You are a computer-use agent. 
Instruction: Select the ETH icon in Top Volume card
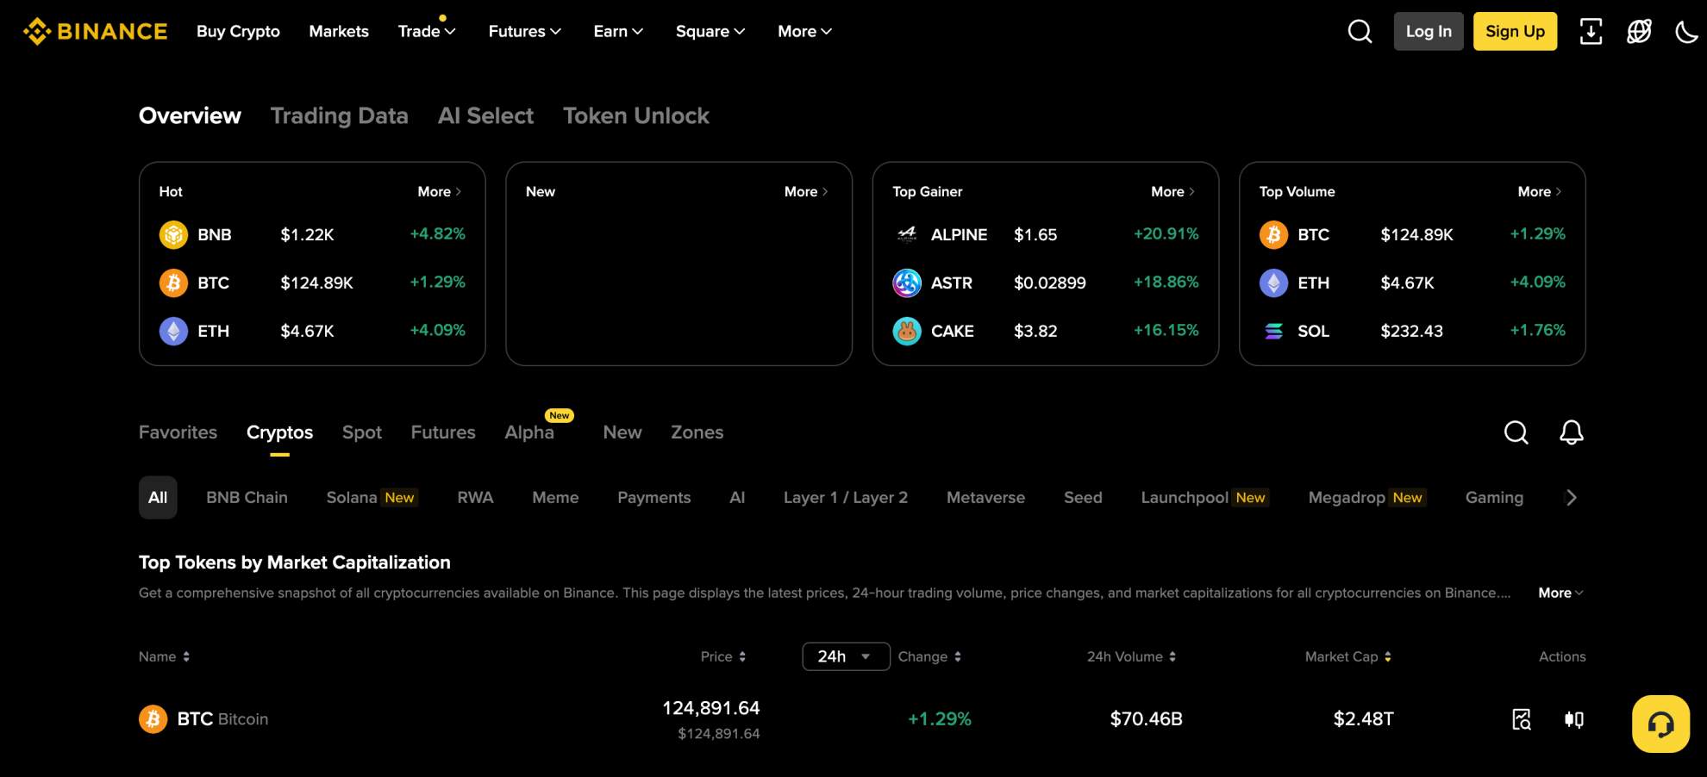pyautogui.click(x=1273, y=283)
